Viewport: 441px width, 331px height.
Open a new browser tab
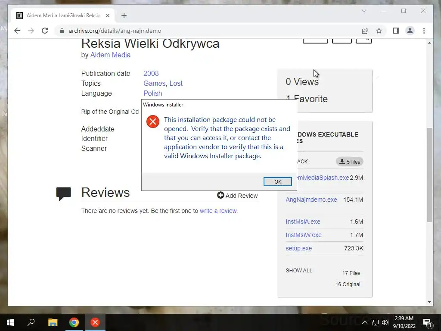pos(124,16)
